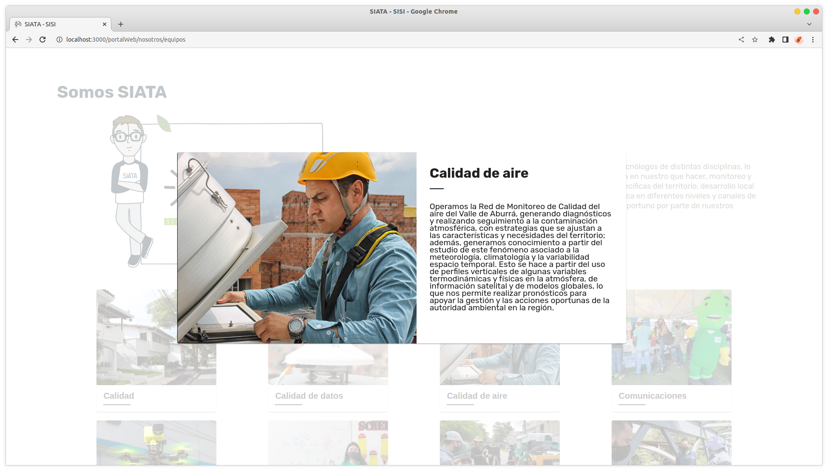This screenshot has height=471, width=828.
Task: Select Calidad de aire card title
Action: (477, 396)
